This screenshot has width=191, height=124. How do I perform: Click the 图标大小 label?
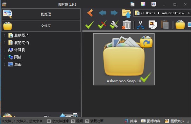tap(177, 121)
